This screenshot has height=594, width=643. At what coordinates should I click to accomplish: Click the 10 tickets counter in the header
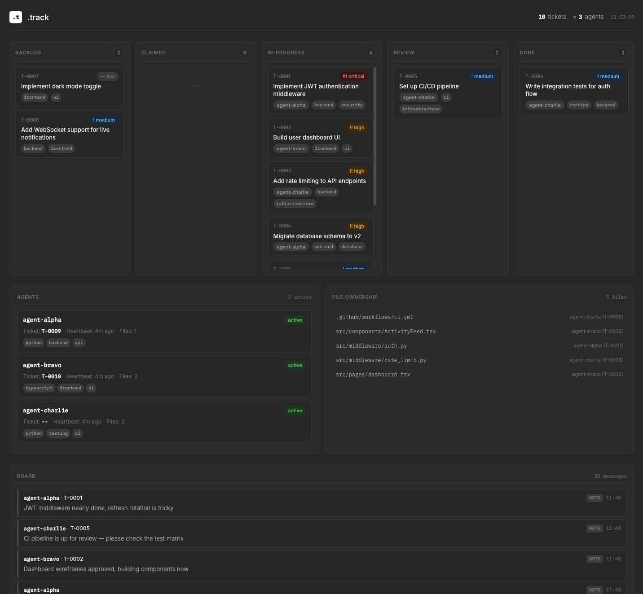click(552, 17)
